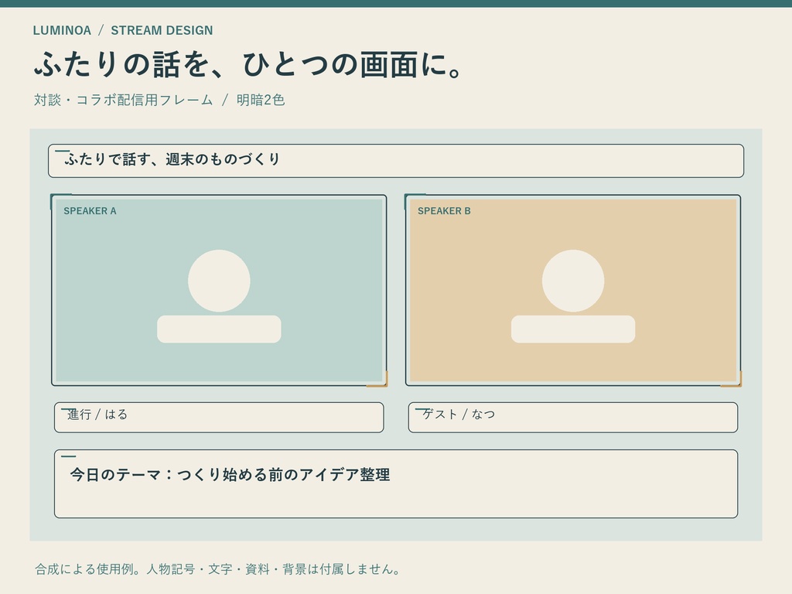Click the SPEAKER A label
This screenshot has width=792, height=594.
(90, 211)
